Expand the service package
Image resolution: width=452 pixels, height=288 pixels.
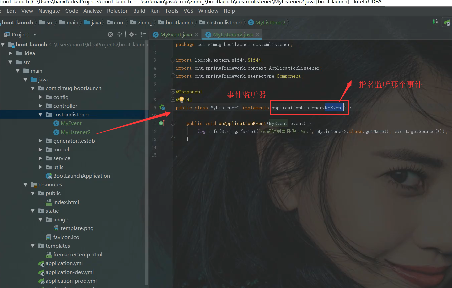(40, 158)
